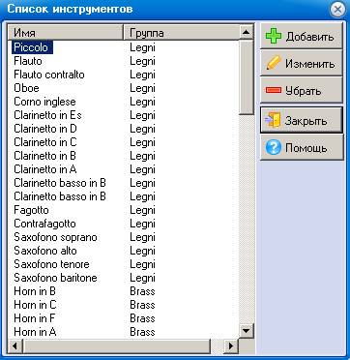This screenshot has width=350, height=360.
Task: Click the door Закрыть icon
Action: (x=273, y=120)
